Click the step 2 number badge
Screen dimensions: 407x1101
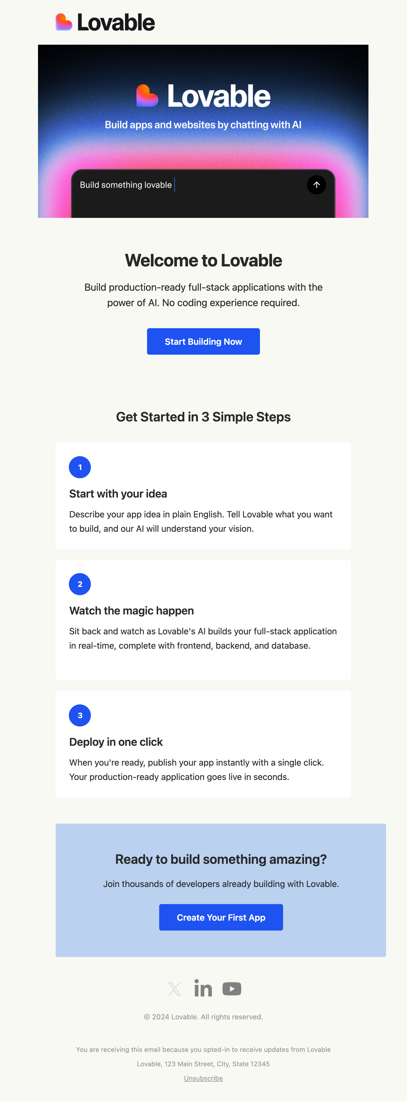click(80, 584)
